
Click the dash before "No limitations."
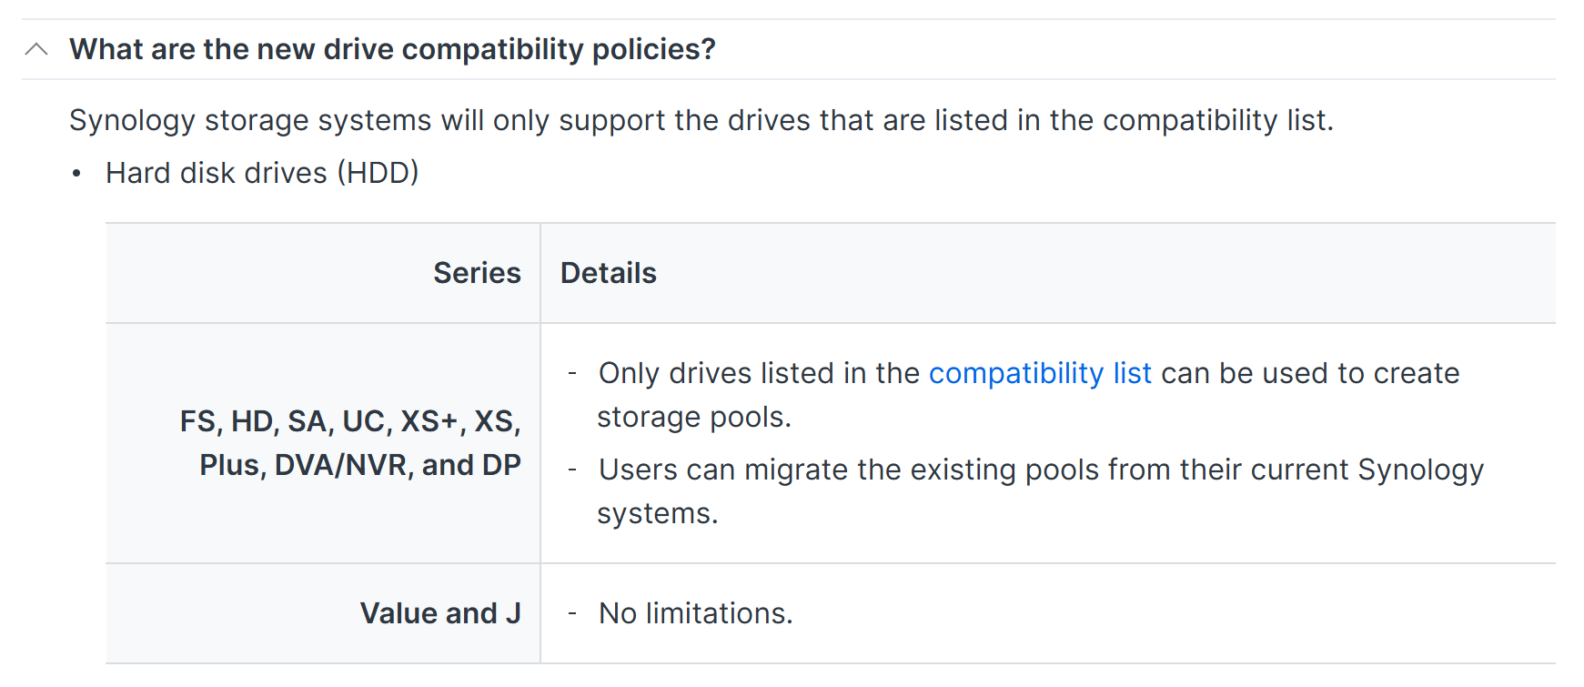[572, 614]
